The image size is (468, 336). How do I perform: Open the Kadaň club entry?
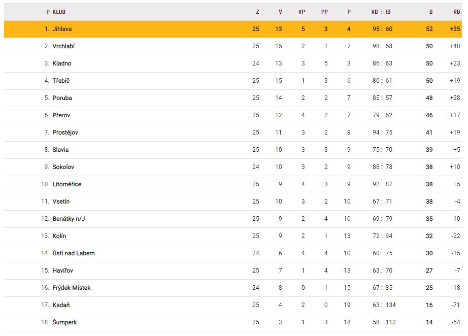pos(61,305)
